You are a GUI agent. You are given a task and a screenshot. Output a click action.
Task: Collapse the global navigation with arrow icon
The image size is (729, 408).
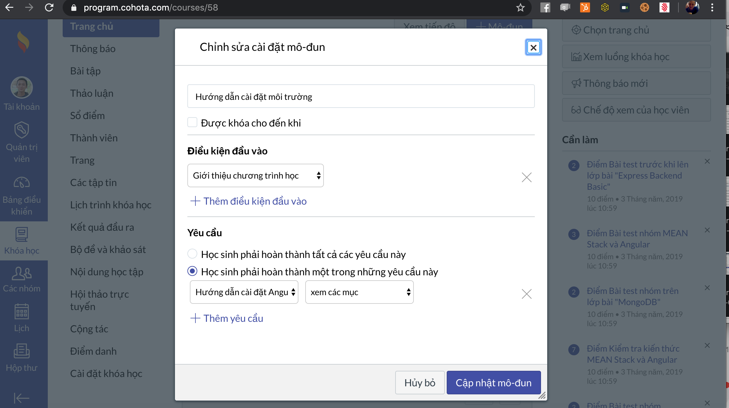(22, 398)
